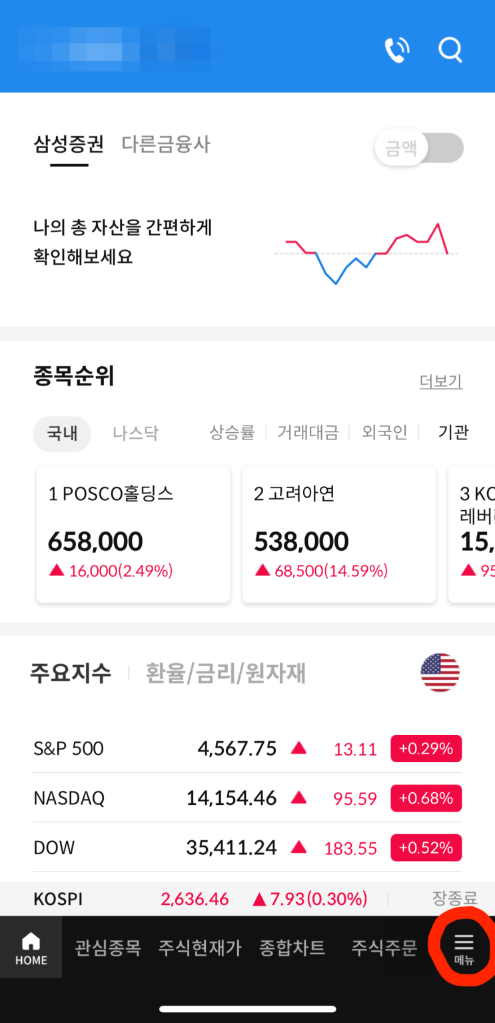Select the 국내 market filter pill
This screenshot has height=1023, width=495.
[x=62, y=433]
